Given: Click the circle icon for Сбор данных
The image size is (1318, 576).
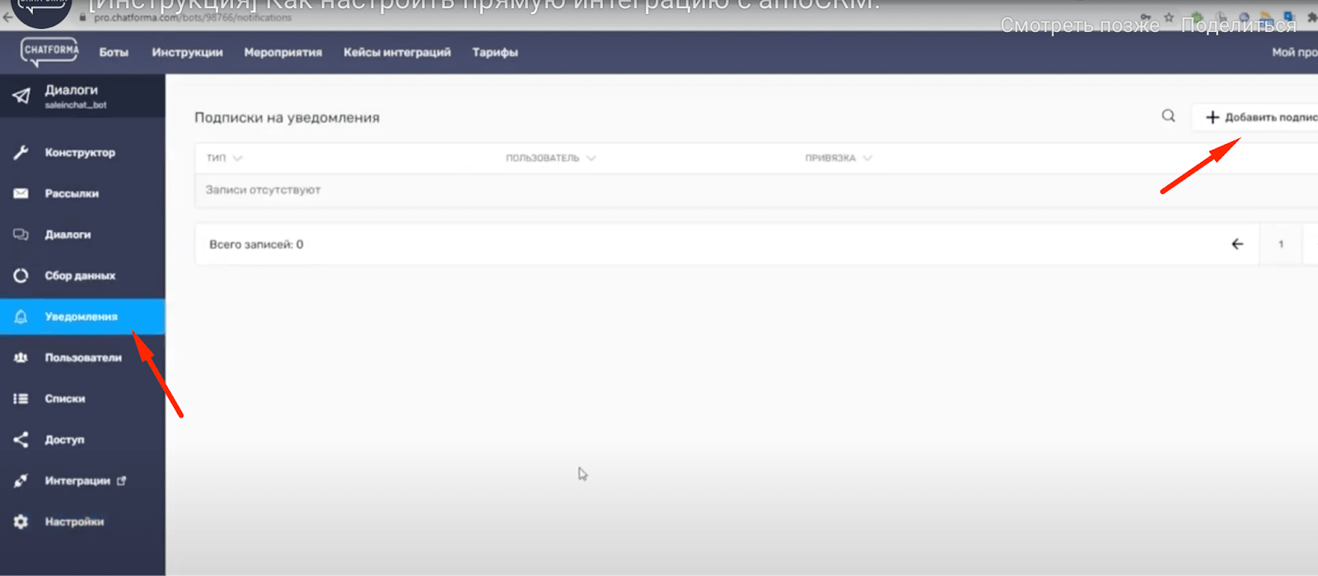Looking at the screenshot, I should click(21, 276).
